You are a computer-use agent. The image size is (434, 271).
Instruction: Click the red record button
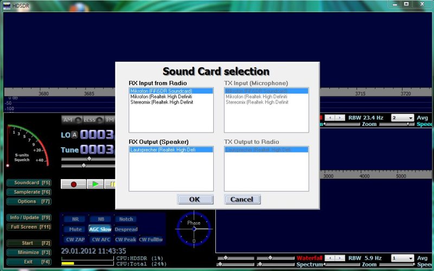pos(73,184)
